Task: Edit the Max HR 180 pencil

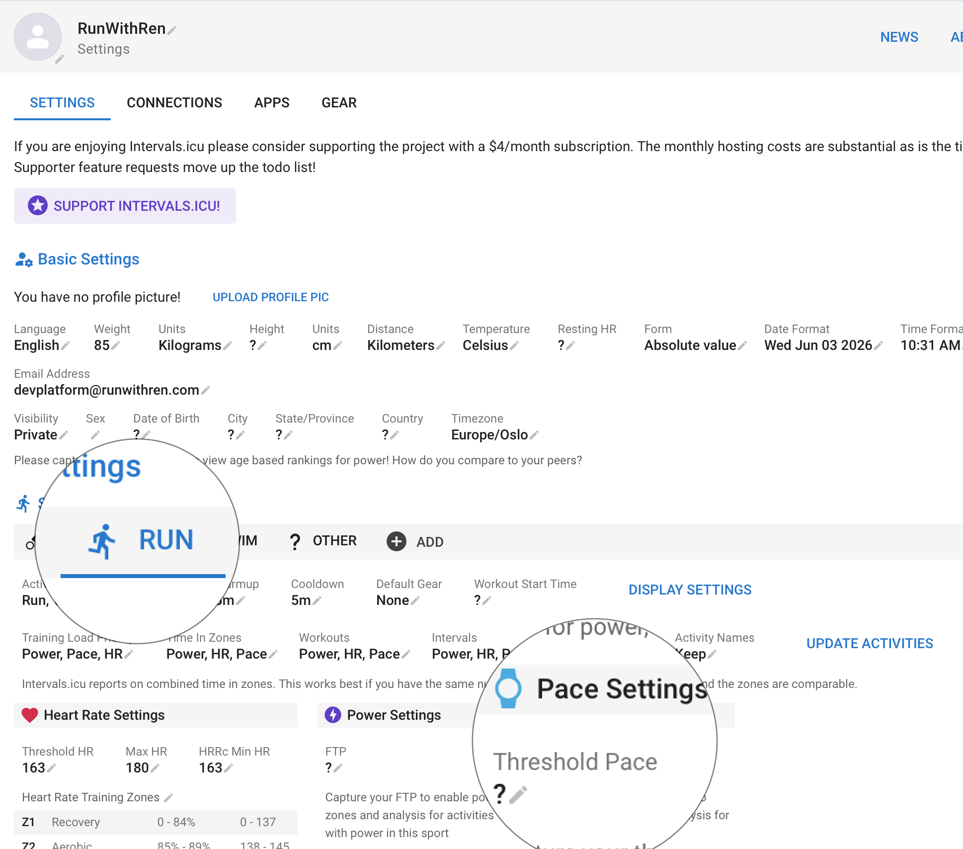Action: coord(155,768)
